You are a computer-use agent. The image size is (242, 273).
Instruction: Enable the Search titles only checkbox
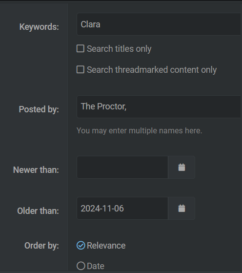(x=81, y=48)
